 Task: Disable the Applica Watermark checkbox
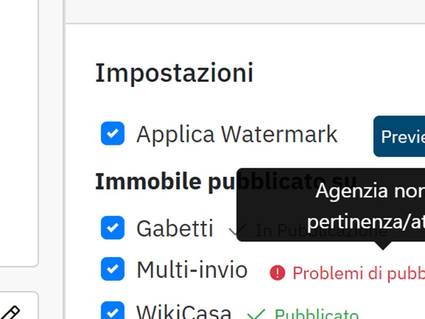[113, 133]
